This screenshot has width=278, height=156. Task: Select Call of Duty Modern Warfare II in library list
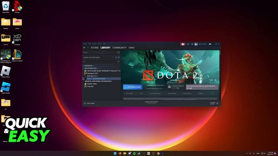click(102, 71)
